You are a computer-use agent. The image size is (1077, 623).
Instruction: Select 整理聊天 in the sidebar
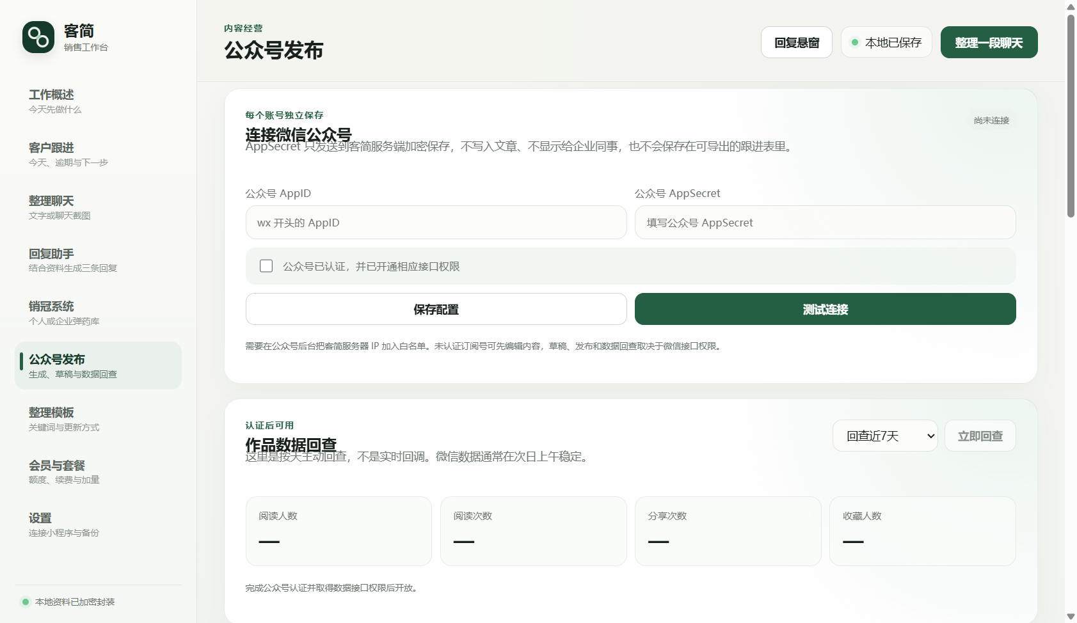click(x=98, y=207)
